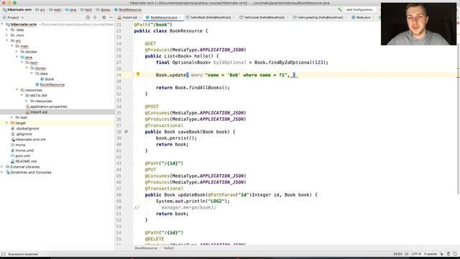
Task: Expand the .mvn folder
Action: tap(7, 35)
